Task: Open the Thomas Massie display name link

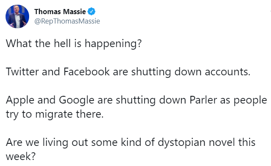Action: [x=60, y=12]
